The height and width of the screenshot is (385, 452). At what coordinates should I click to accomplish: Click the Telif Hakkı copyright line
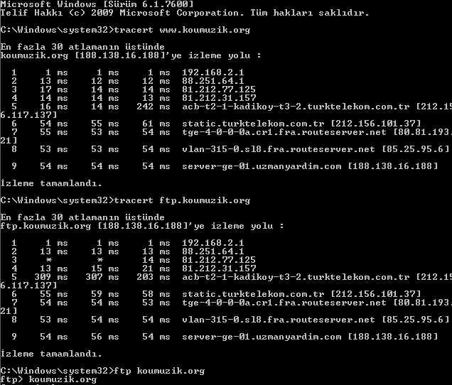tap(185, 13)
